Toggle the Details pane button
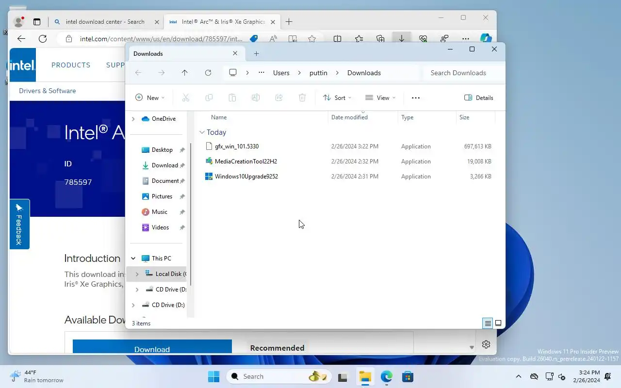The image size is (621, 388). point(479,97)
